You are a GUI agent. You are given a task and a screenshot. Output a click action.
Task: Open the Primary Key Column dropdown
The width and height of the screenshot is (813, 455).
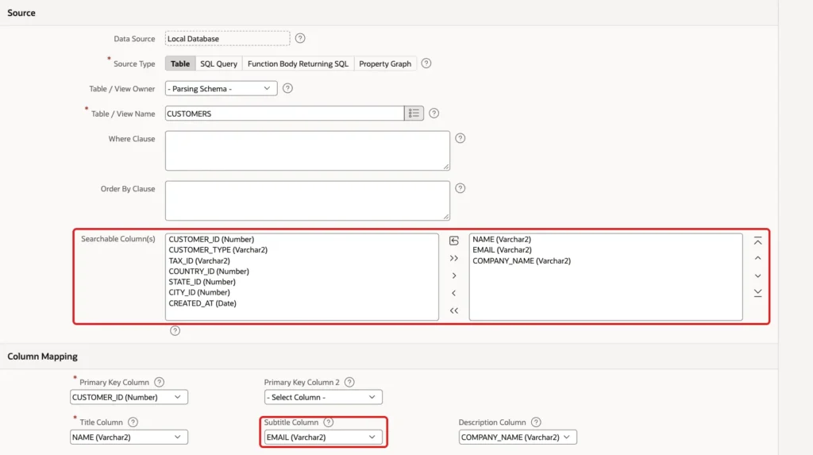coord(129,397)
